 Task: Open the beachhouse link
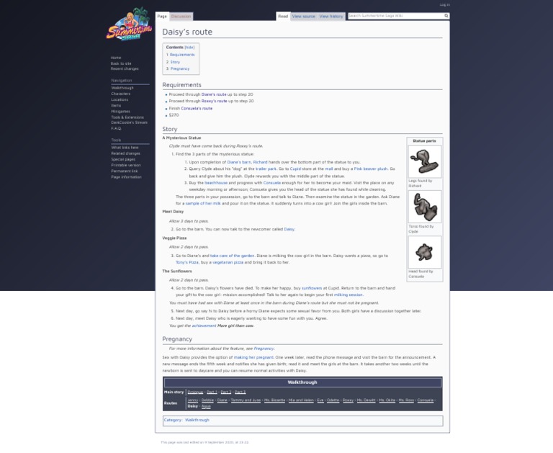point(216,183)
